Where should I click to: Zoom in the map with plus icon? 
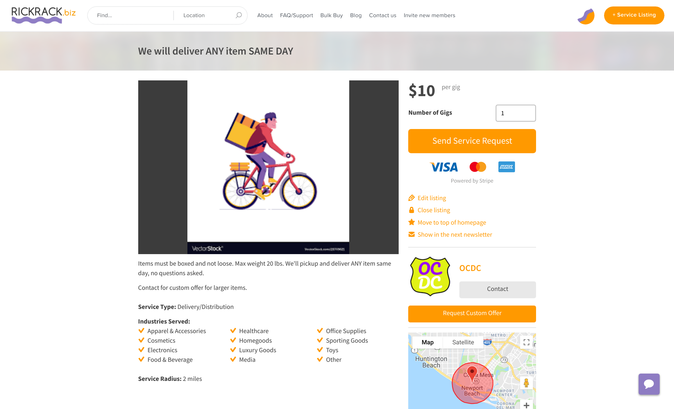pyautogui.click(x=527, y=405)
